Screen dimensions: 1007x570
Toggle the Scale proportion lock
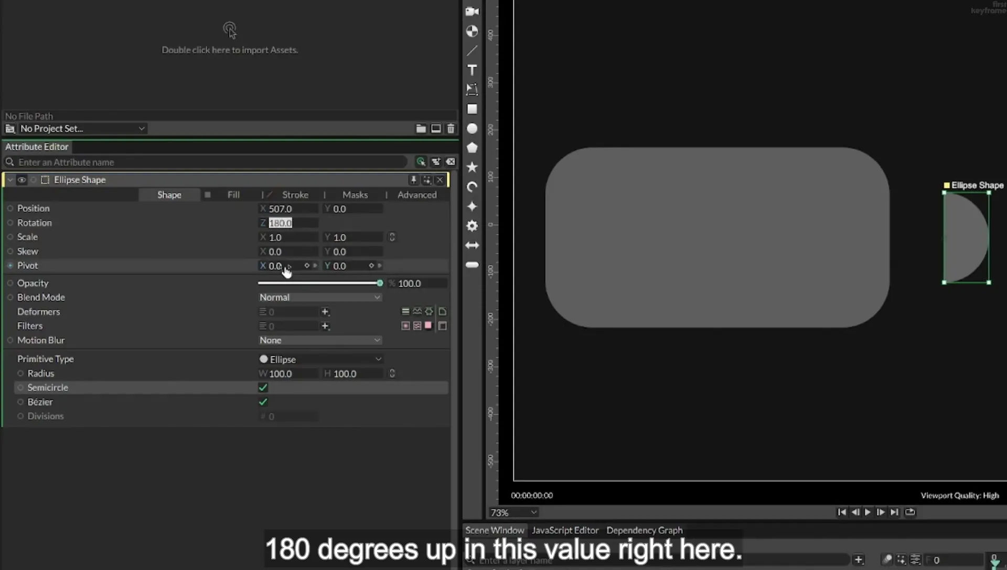(392, 237)
